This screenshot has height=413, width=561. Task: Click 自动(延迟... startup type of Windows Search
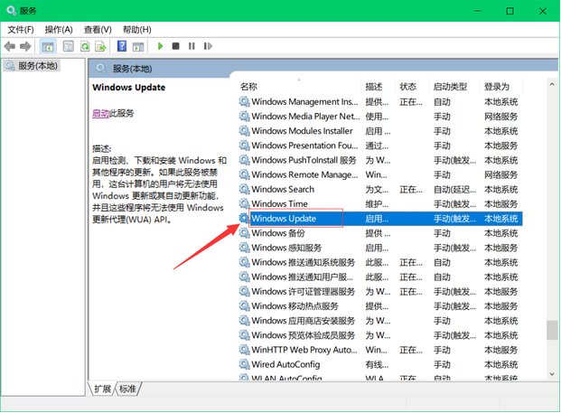tap(454, 189)
